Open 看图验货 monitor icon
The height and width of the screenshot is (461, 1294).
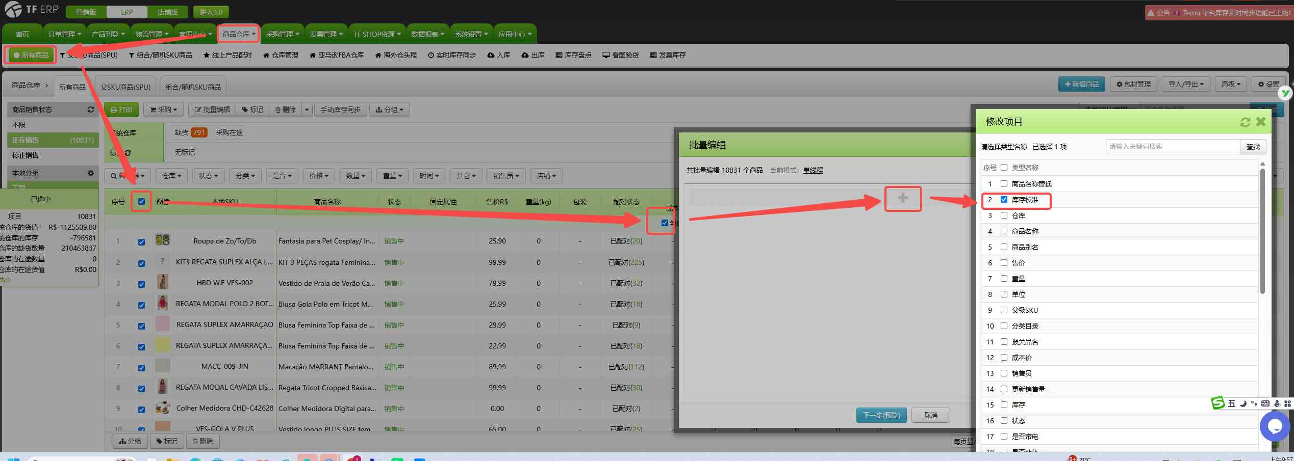click(621, 55)
